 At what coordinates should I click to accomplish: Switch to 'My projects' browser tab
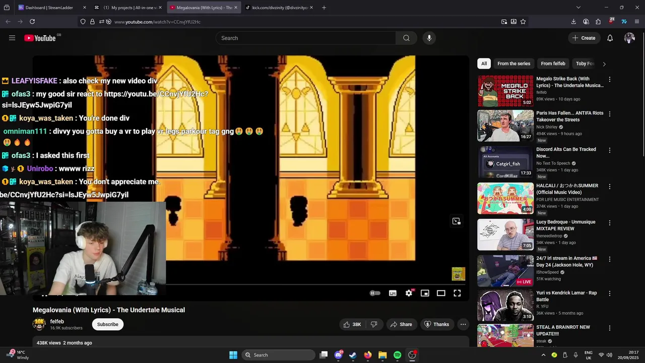pos(129,8)
